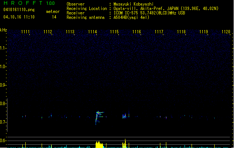Image resolution: width=234 pixels, height=148 pixels.
Task: Click the 1115 time axis marker
Action: pyautogui.click(x=114, y=31)
